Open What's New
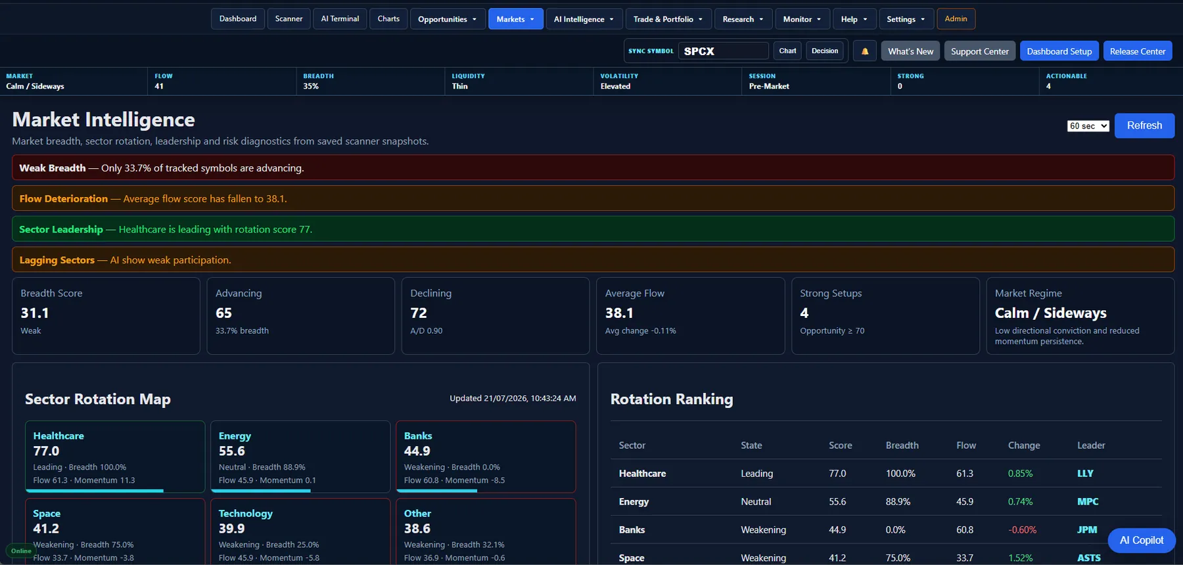 (x=910, y=51)
